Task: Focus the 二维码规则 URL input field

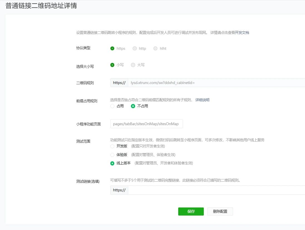Action: click(217, 83)
